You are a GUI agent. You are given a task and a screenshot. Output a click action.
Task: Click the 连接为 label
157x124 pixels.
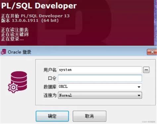click(50, 95)
